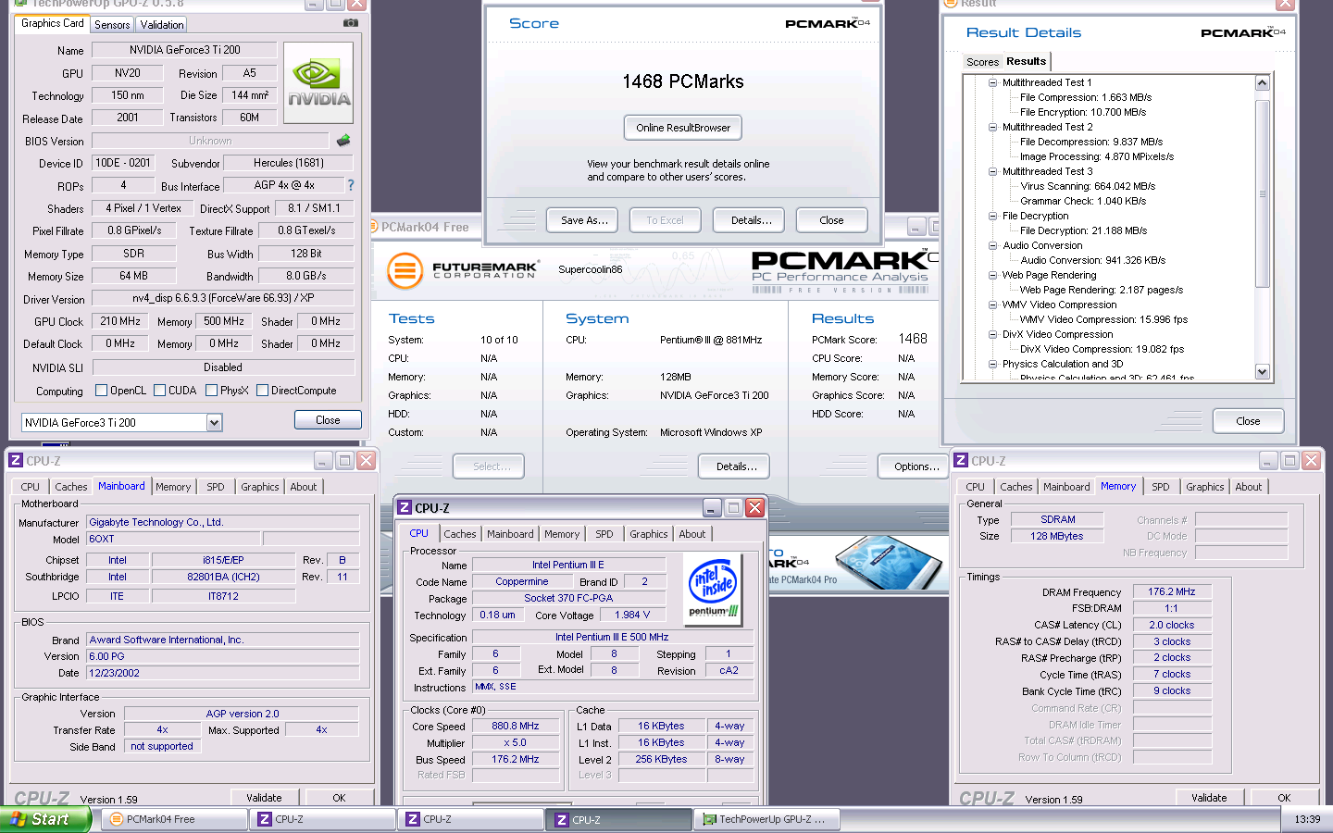This screenshot has width=1333, height=833.
Task: Click the Details... button under System section
Action: 736,466
